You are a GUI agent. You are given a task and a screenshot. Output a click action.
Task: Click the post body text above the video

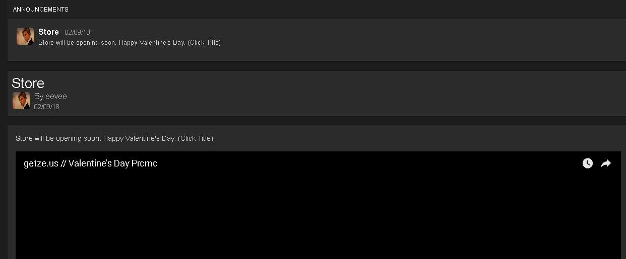114,138
